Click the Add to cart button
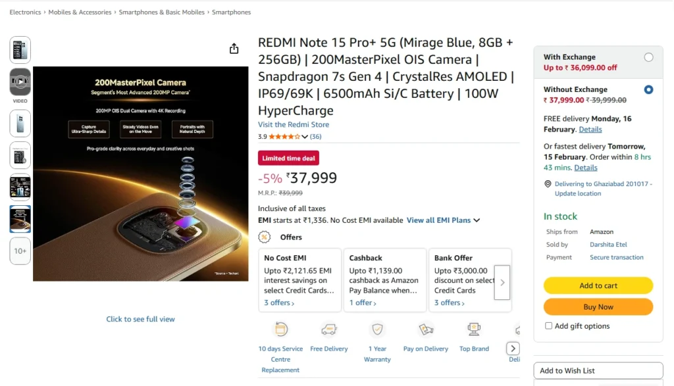 pos(598,285)
